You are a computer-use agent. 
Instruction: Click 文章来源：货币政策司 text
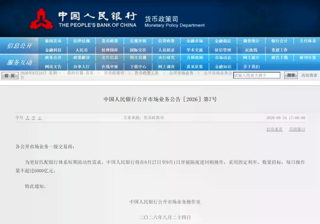(x=143, y=118)
